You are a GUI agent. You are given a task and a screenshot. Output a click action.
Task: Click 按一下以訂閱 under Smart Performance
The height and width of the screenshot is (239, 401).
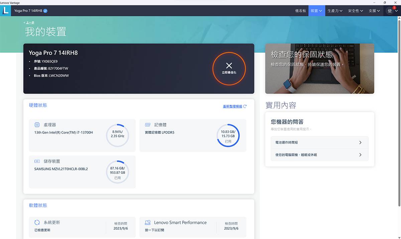coord(154,230)
